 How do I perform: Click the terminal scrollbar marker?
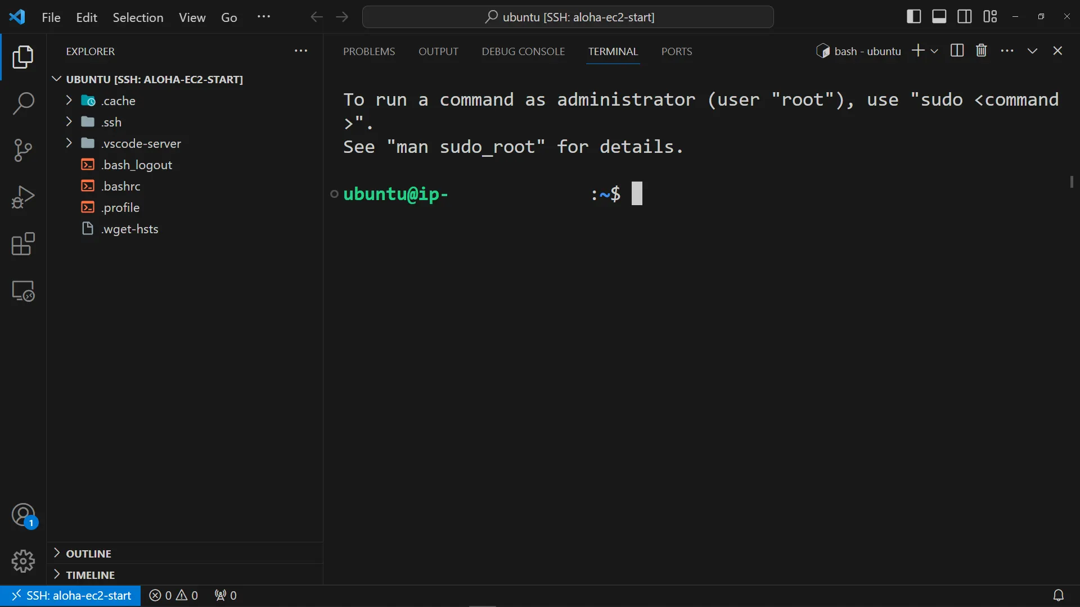click(x=1072, y=182)
